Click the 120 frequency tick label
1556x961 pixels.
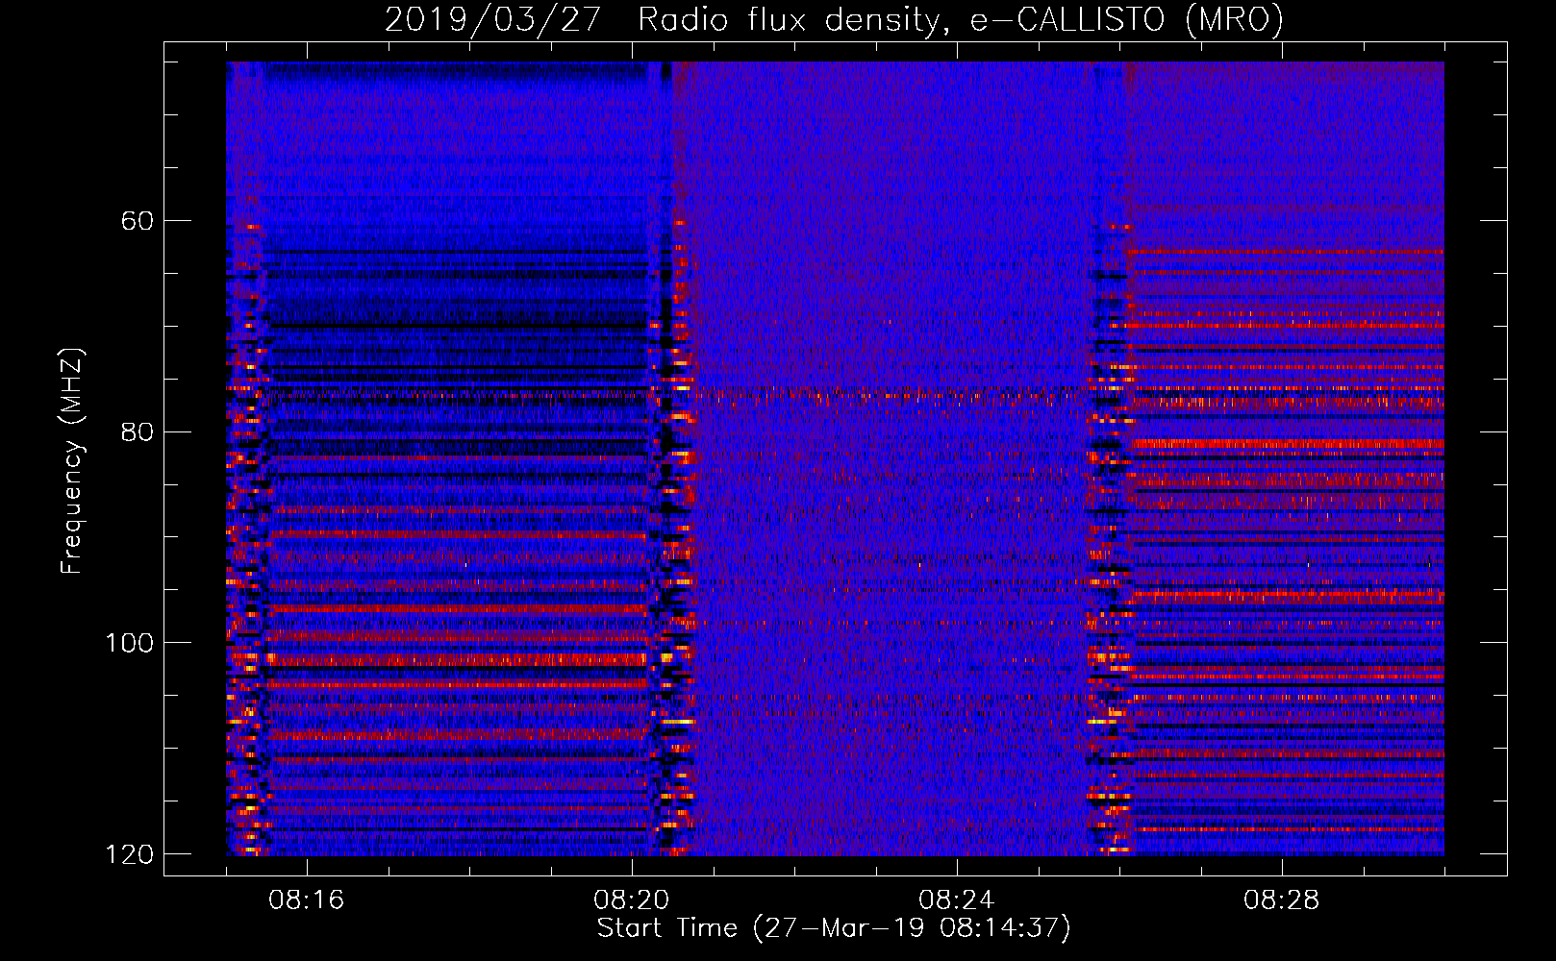click(130, 854)
